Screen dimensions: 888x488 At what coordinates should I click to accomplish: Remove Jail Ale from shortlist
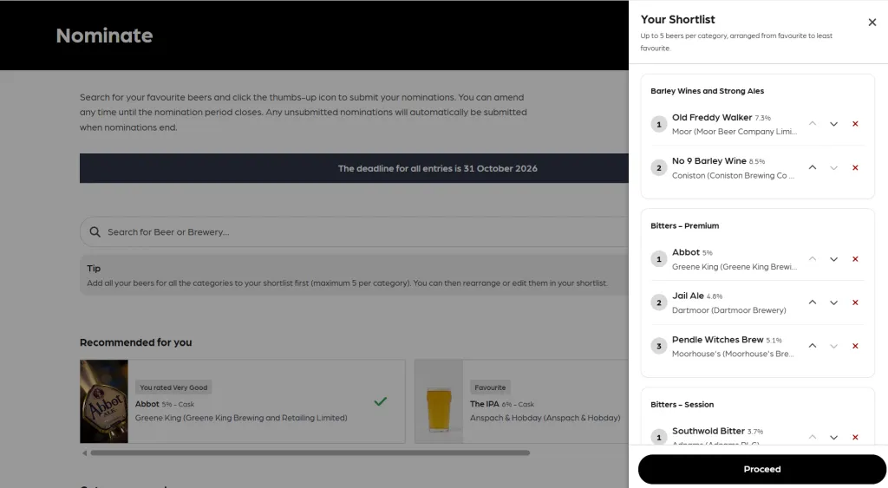point(855,303)
